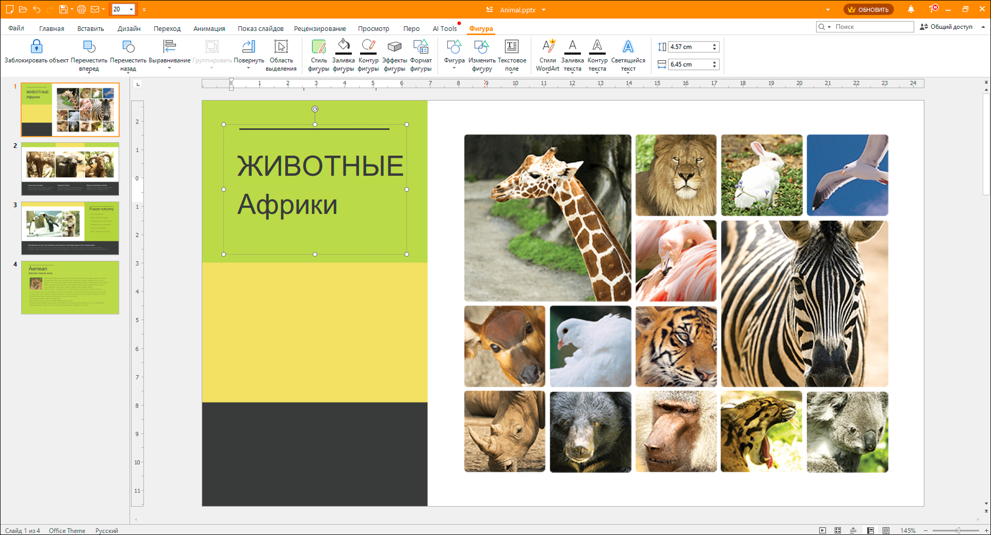Click the Open file folder icon
The width and height of the screenshot is (991, 535).
click(x=23, y=9)
